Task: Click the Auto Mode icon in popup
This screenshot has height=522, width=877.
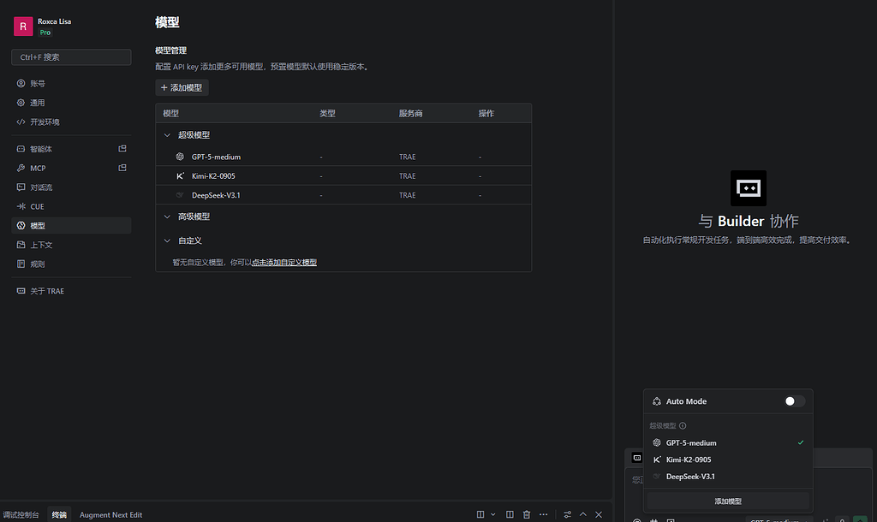Action: pos(657,401)
